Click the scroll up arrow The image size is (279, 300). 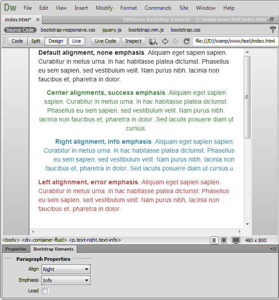click(247, 52)
